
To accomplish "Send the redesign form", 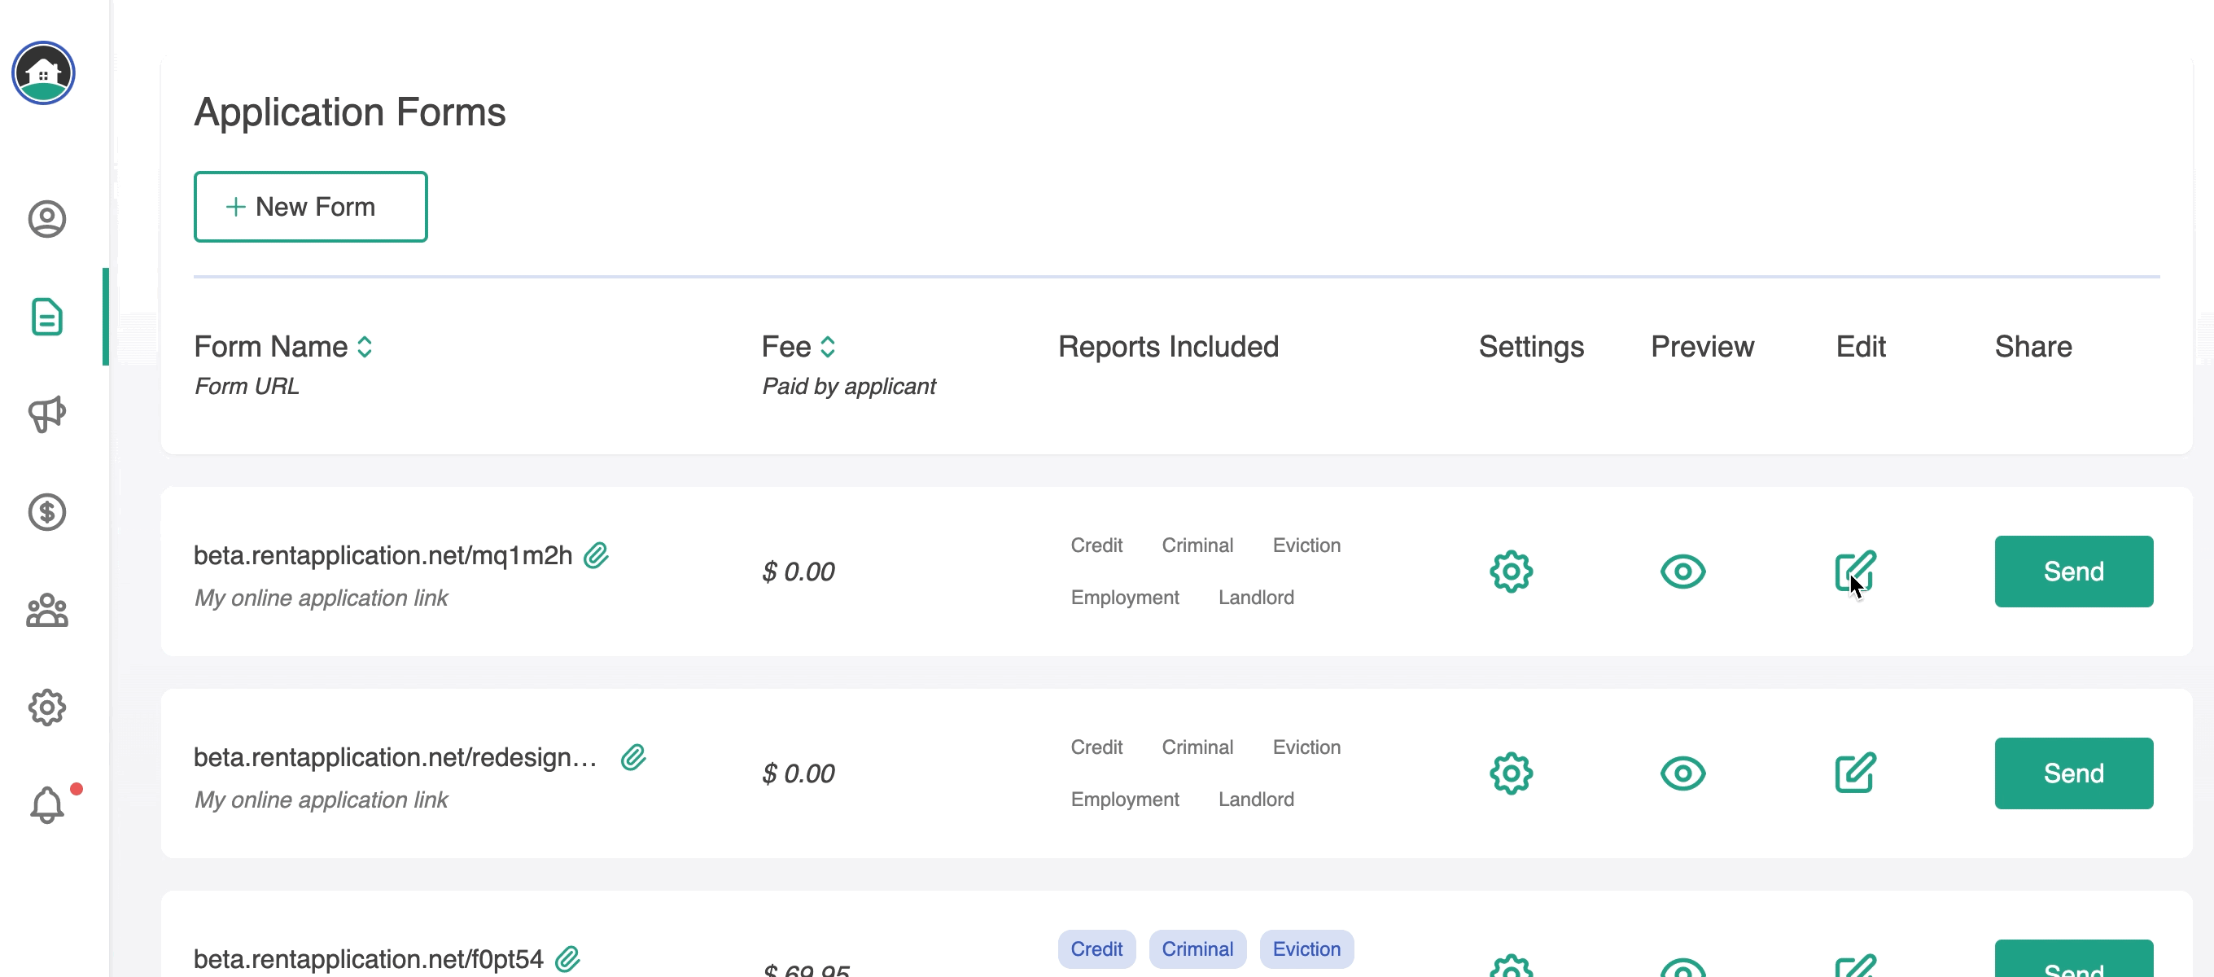I will coord(2073,774).
